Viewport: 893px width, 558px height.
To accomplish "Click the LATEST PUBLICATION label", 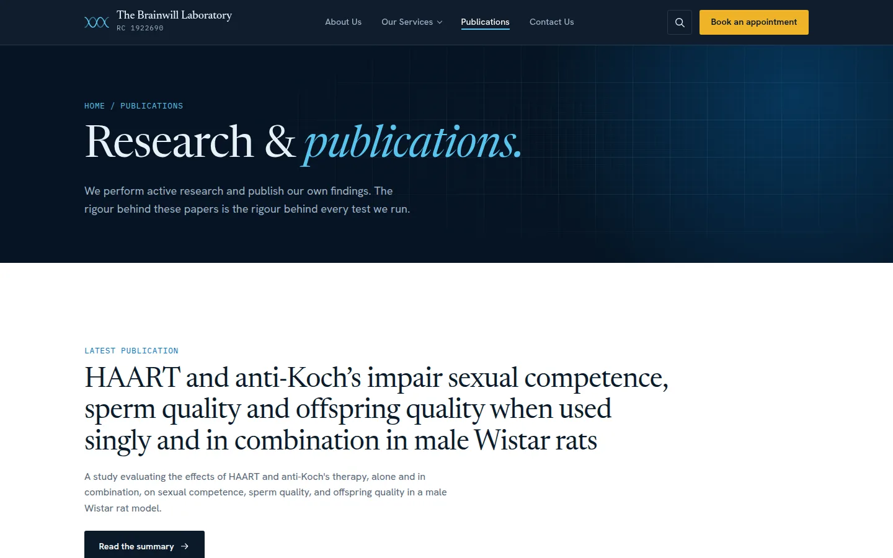I will (x=131, y=351).
